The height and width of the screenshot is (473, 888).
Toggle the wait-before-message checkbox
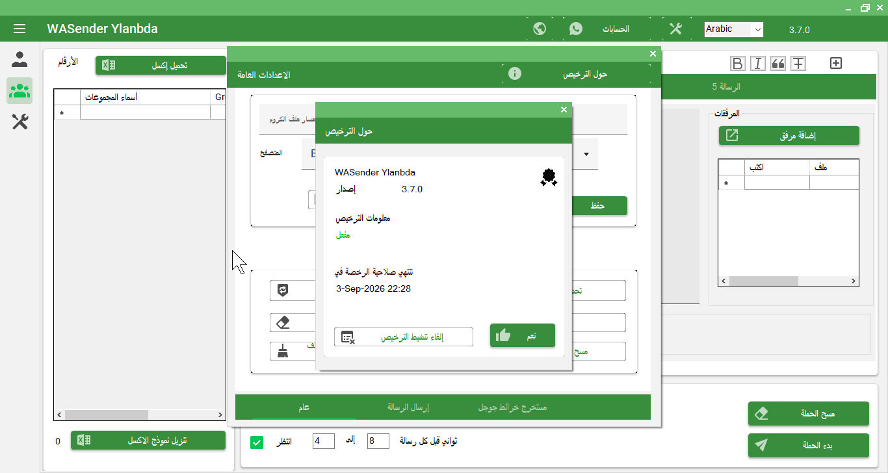coord(257,442)
